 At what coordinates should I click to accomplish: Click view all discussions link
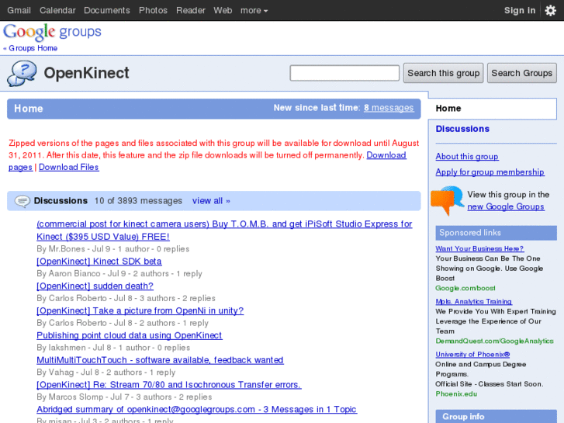(x=211, y=201)
